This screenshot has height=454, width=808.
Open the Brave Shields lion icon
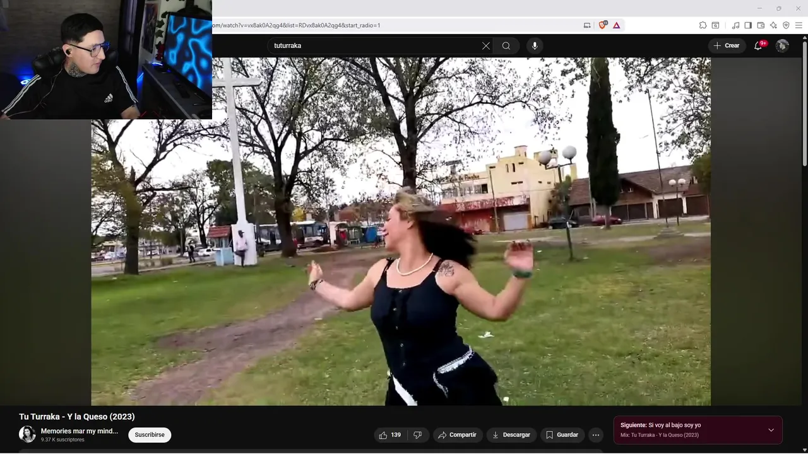[602, 25]
